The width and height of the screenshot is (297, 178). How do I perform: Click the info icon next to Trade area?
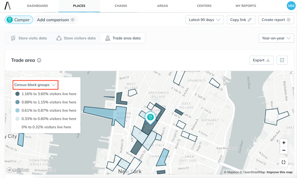click(39, 60)
